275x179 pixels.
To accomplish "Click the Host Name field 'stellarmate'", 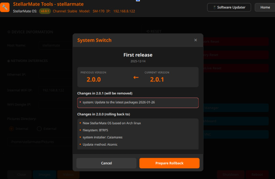I will pos(56,45).
